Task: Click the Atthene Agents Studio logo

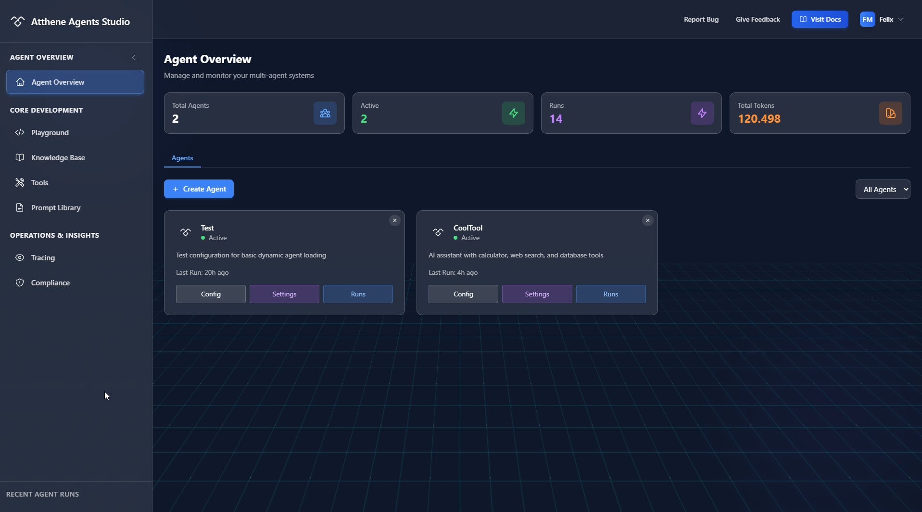Action: (x=70, y=21)
